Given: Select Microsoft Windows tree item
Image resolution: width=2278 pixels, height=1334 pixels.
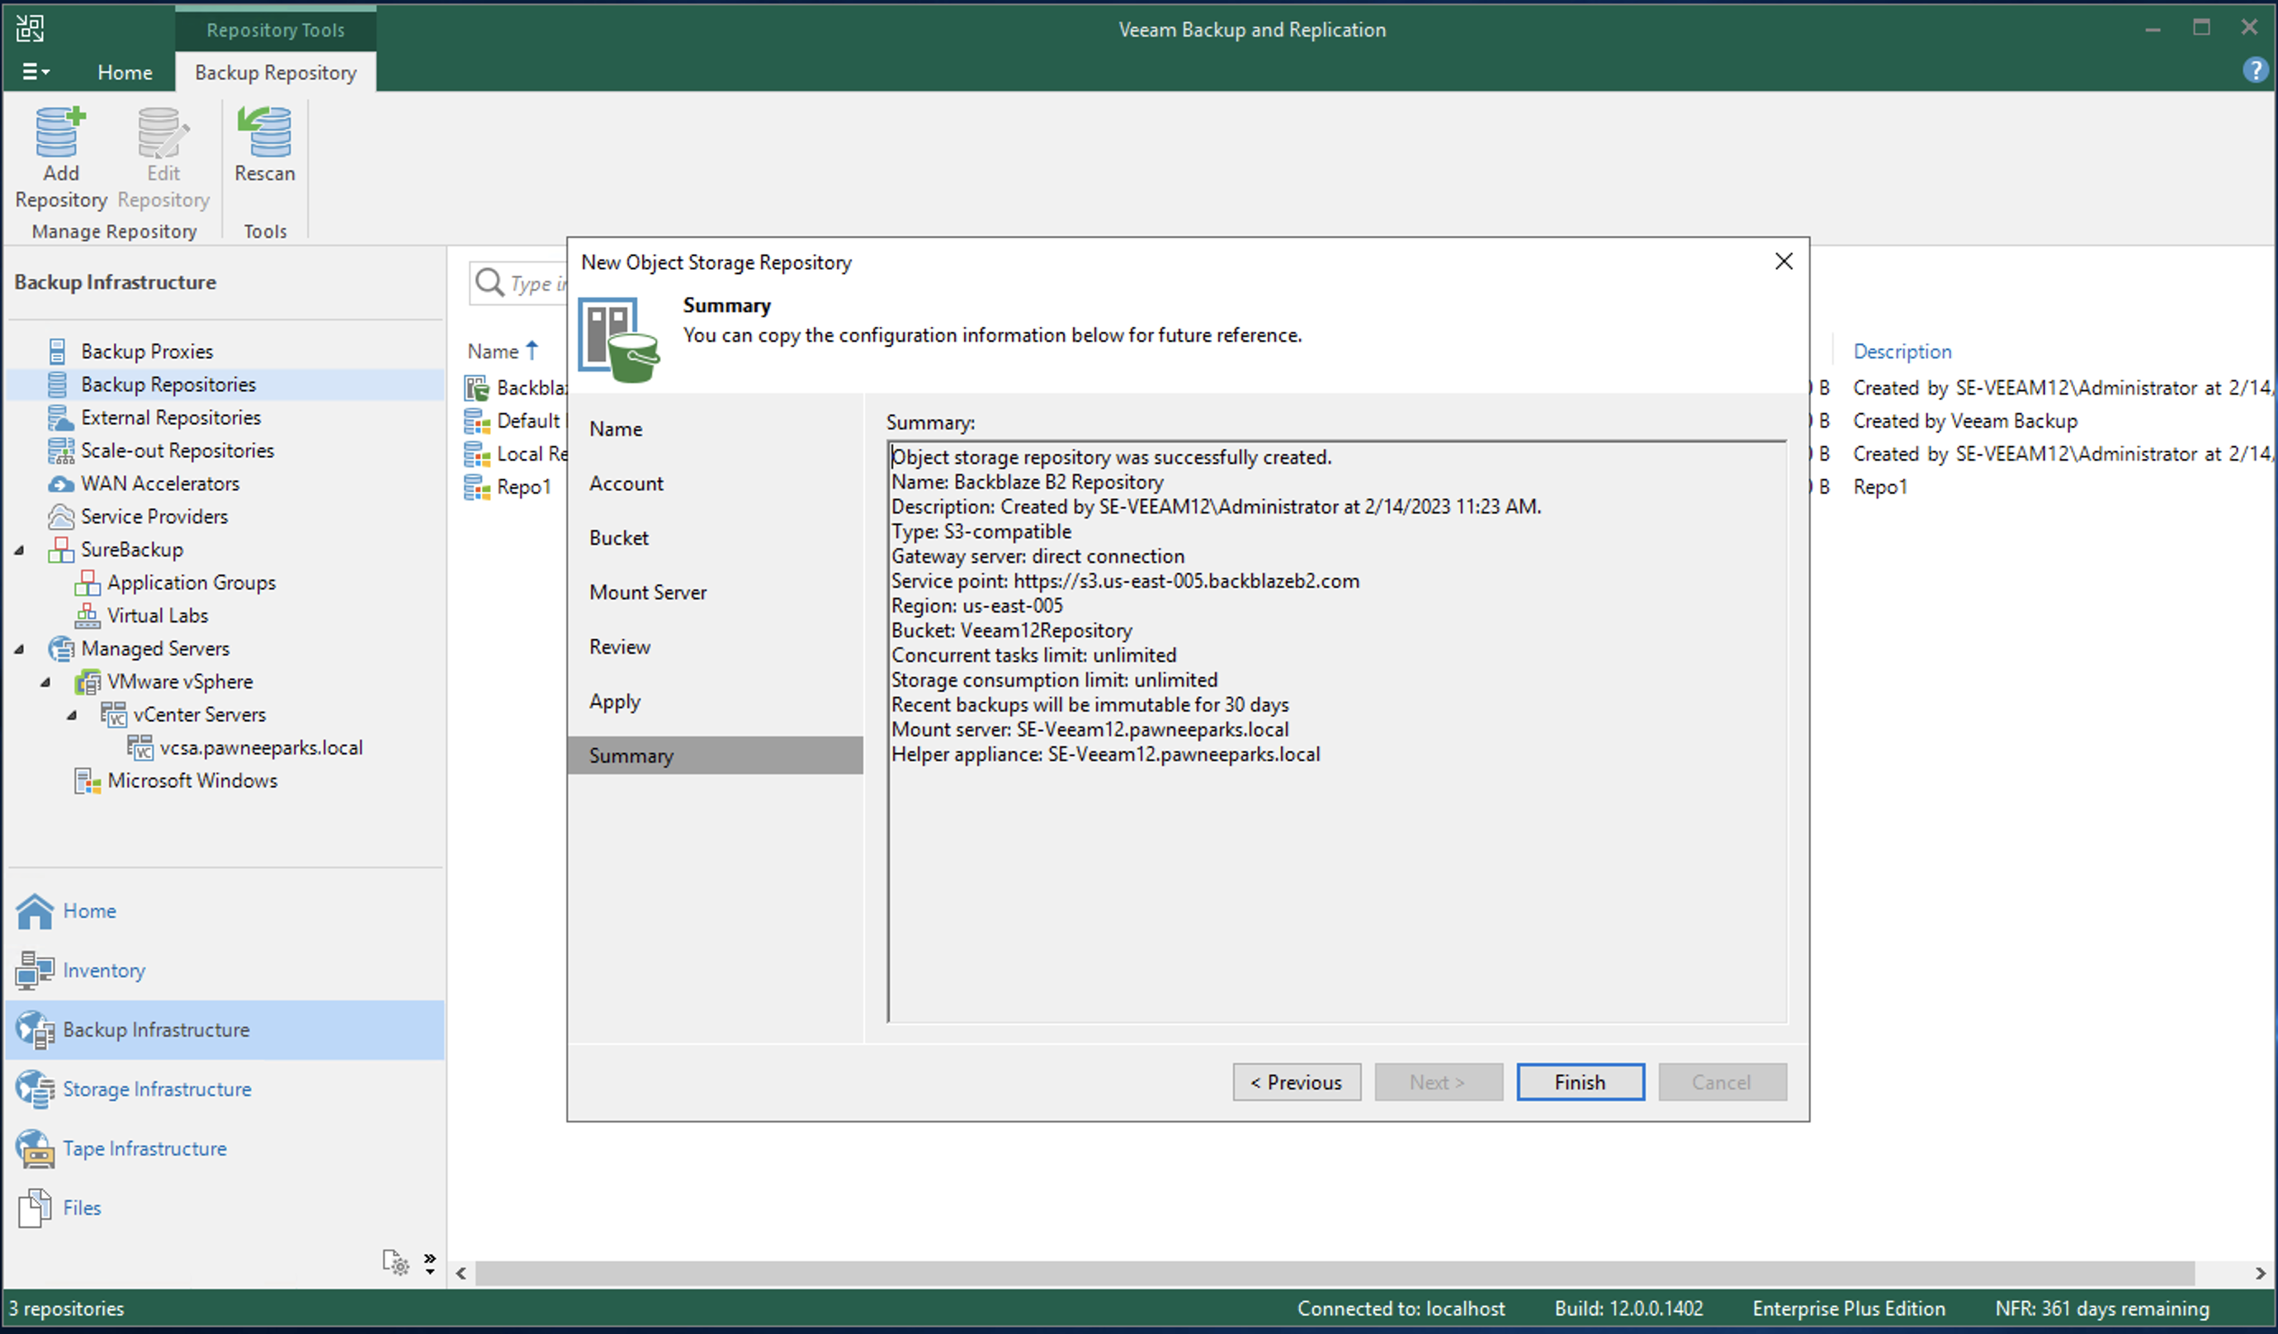Looking at the screenshot, I should tap(191, 780).
